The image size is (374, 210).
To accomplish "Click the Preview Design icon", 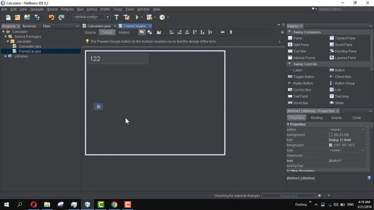I will tap(159, 32).
